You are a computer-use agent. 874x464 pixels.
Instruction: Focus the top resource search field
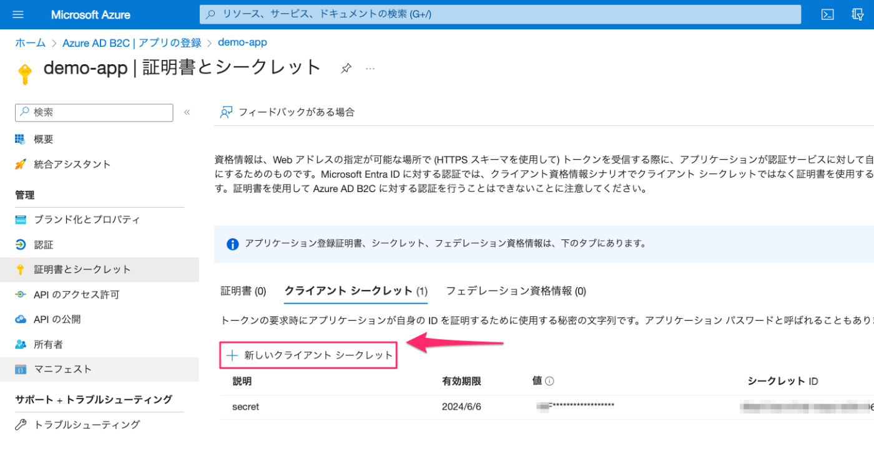point(500,14)
